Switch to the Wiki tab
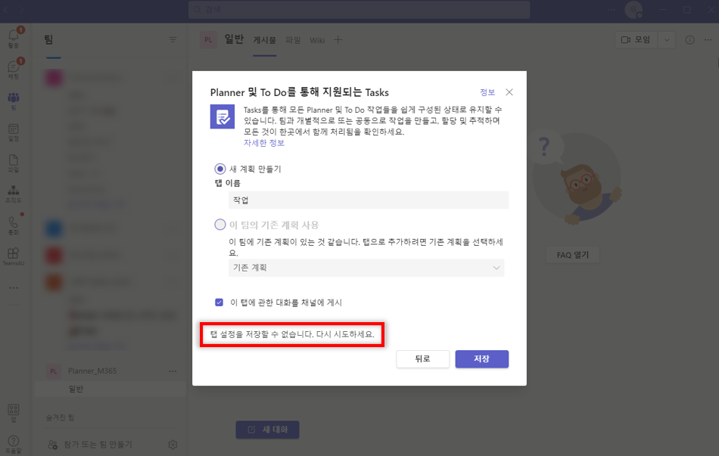The height and width of the screenshot is (456, 719). (x=317, y=40)
